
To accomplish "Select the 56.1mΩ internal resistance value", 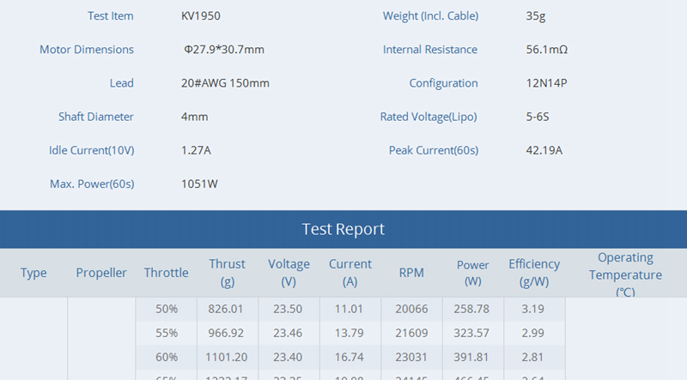I will click(546, 50).
